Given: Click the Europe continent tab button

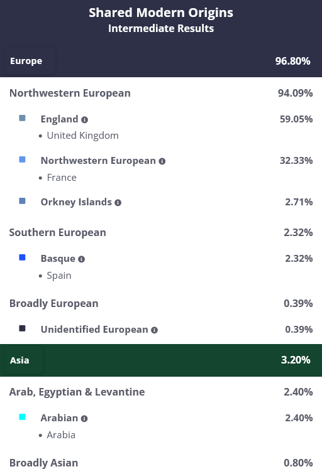Looking at the screenshot, I should 29,61.
